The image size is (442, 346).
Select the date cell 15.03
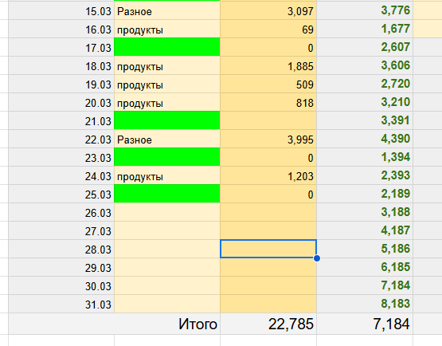[61, 10]
